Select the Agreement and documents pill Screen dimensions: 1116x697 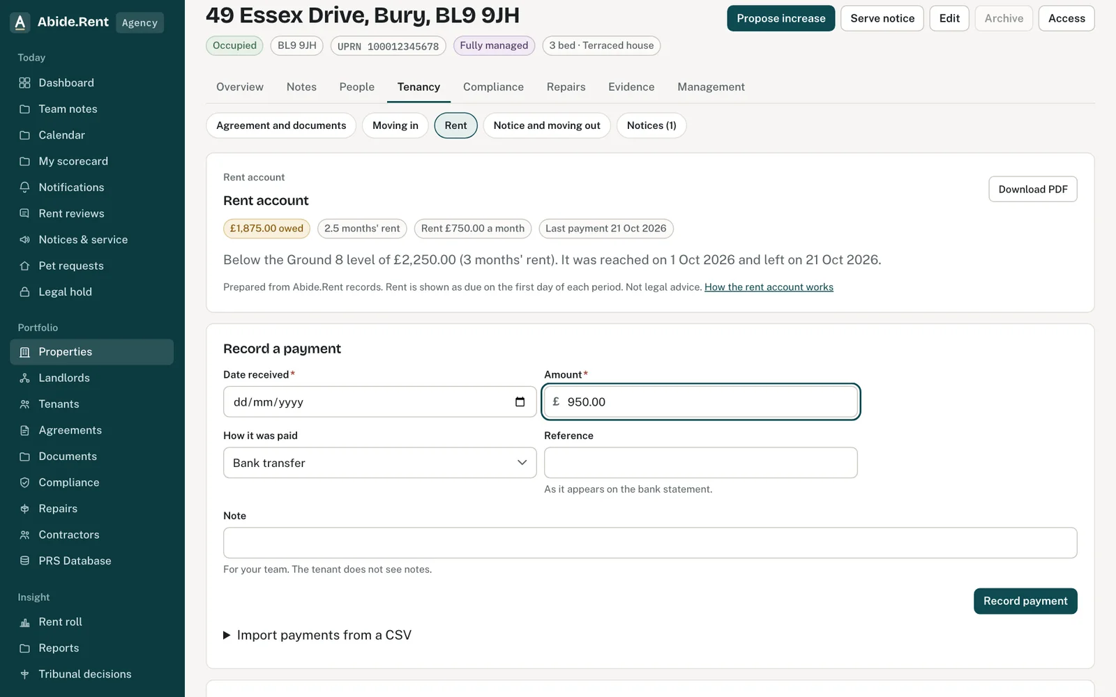pos(281,125)
